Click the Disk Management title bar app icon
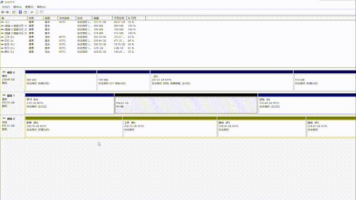The width and height of the screenshot is (356, 200). tap(2, 2)
